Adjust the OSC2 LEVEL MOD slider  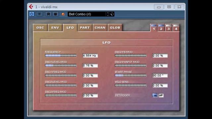tap(61, 85)
